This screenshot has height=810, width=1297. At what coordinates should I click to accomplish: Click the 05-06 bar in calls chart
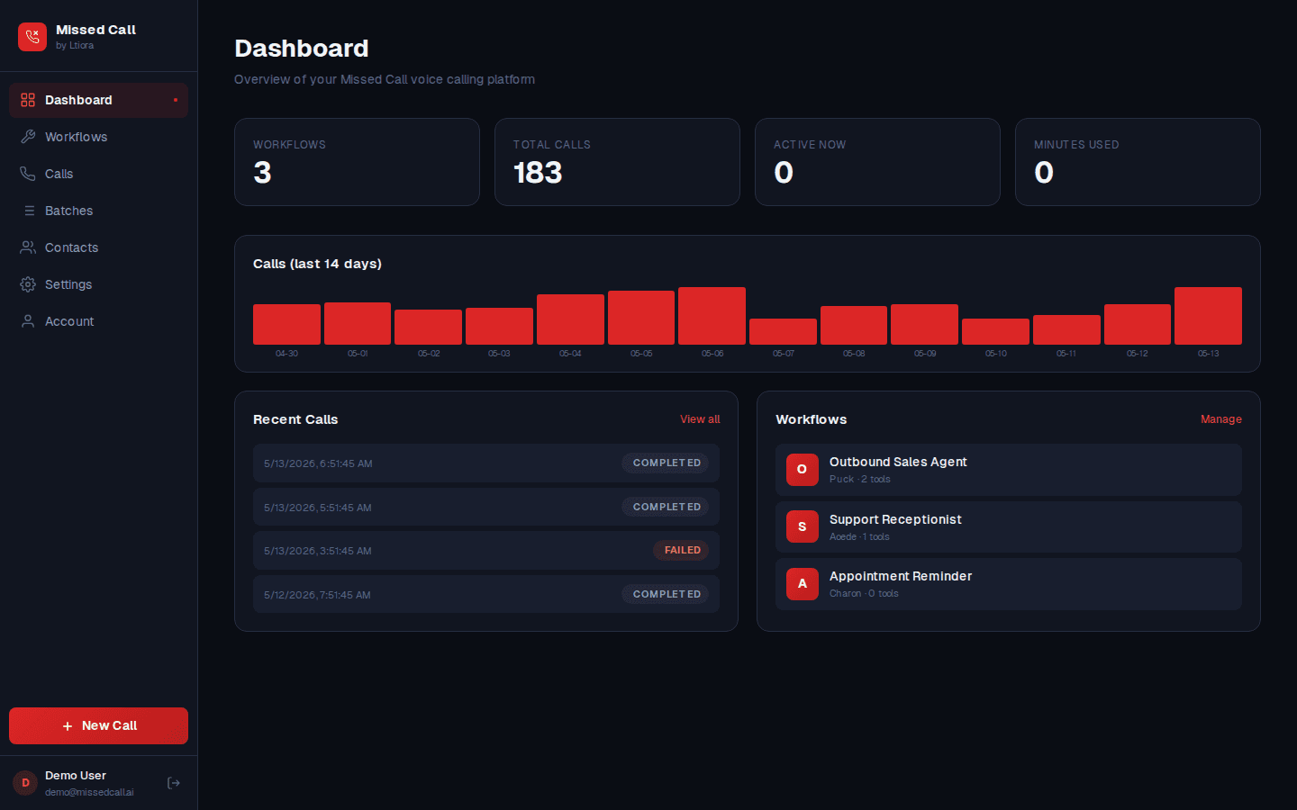pyautogui.click(x=712, y=316)
